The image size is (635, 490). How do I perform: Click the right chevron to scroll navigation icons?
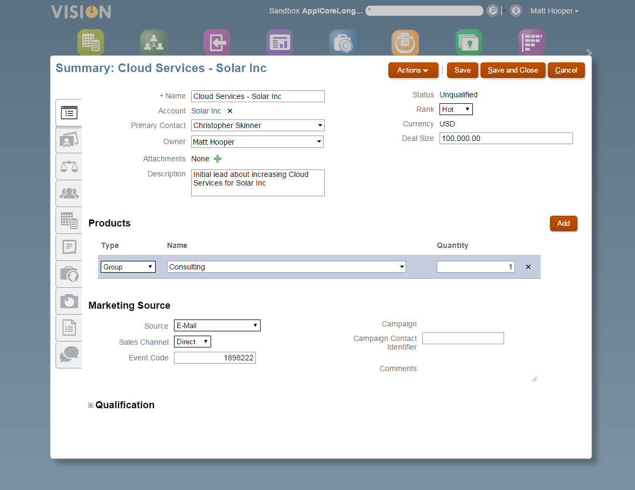tap(589, 53)
